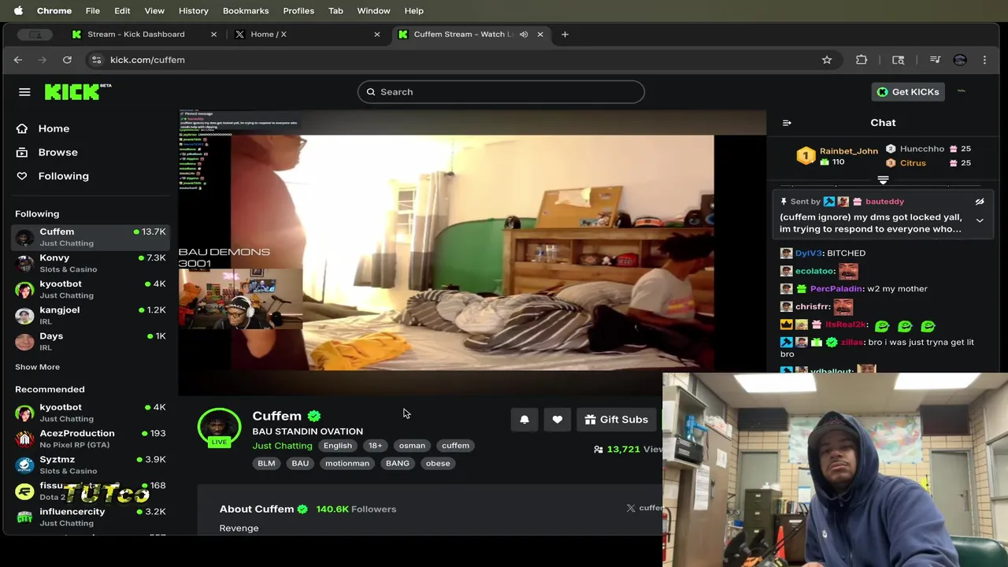The height and width of the screenshot is (567, 1008).
Task: Click the Kick logo
Action: pos(78,91)
